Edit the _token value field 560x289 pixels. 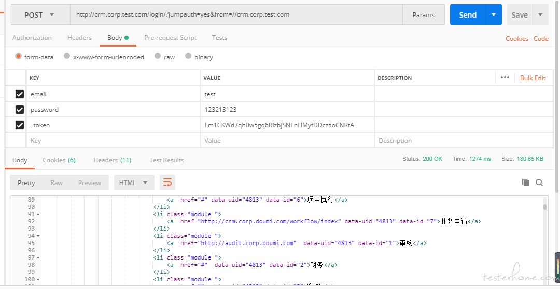click(x=287, y=125)
